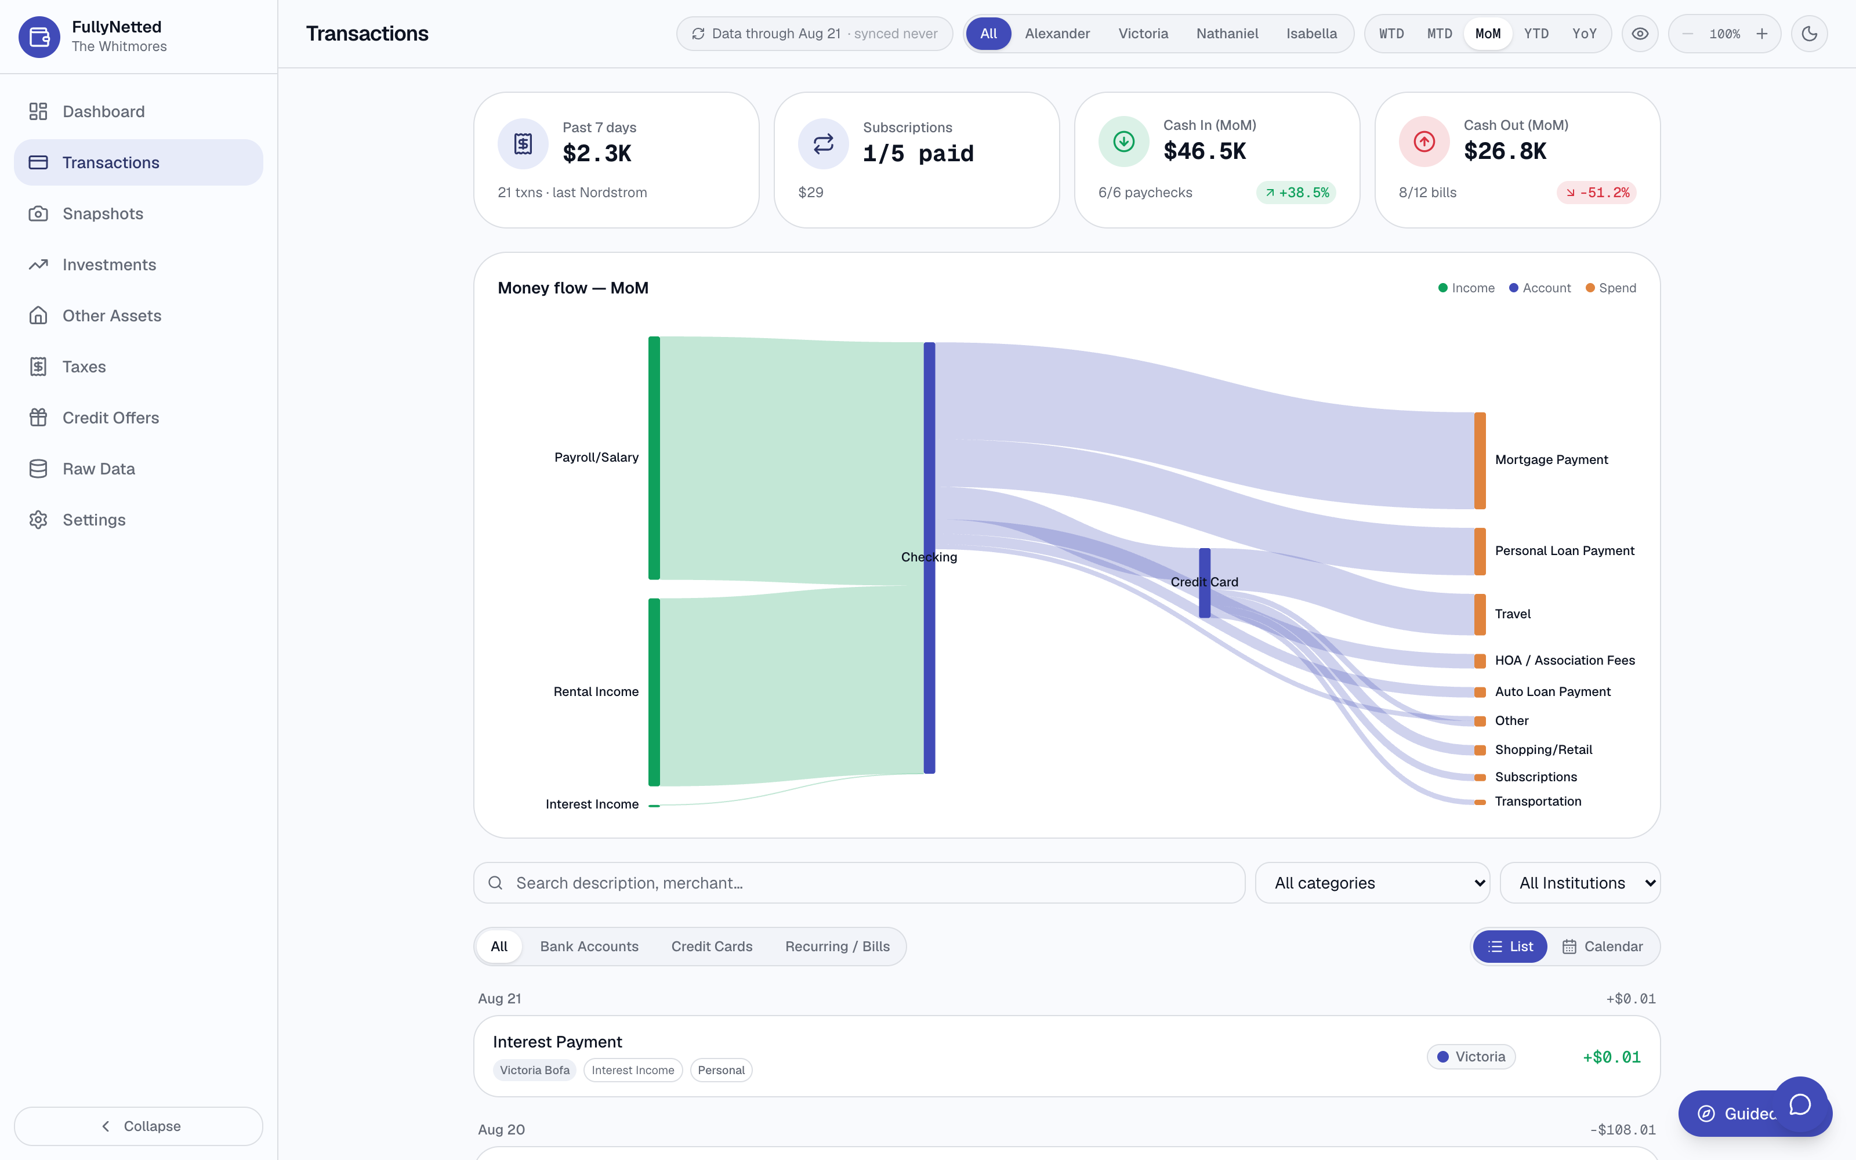Select the WTD period option
This screenshot has height=1160, width=1856.
(1391, 34)
